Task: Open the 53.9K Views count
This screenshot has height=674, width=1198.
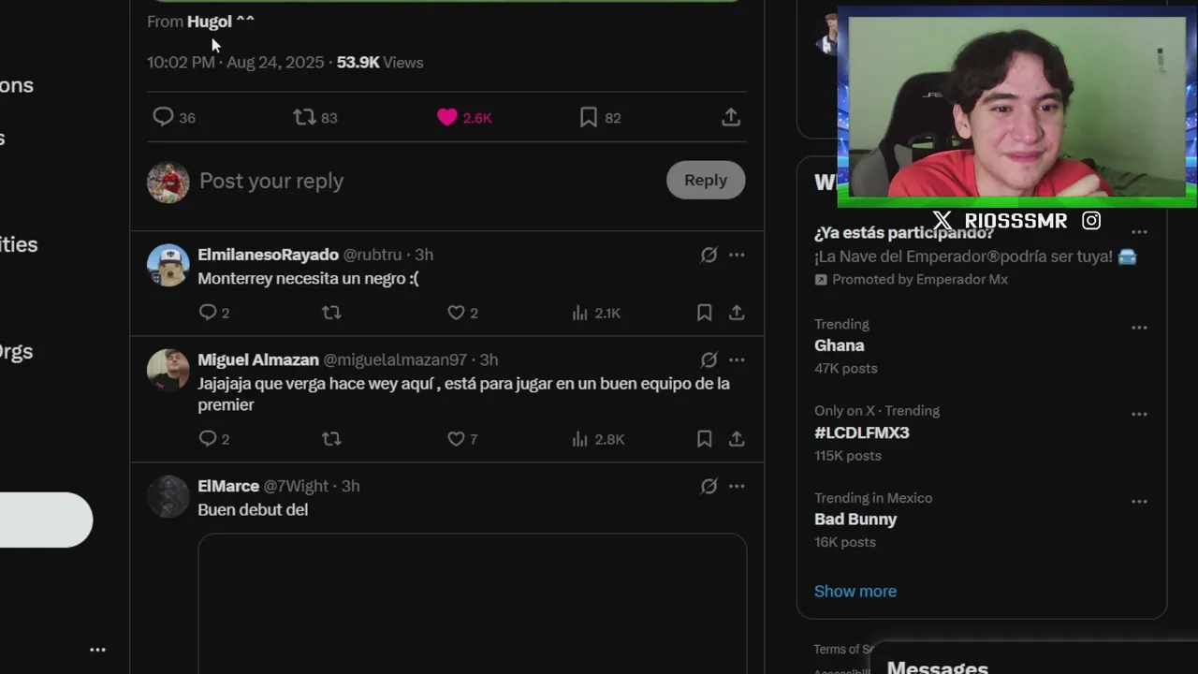Action: (x=380, y=63)
